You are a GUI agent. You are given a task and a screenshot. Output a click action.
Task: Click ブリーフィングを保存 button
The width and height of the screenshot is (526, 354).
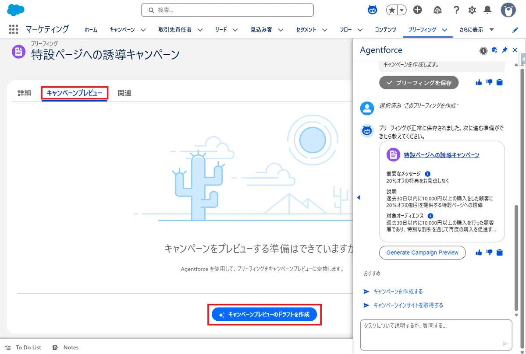419,82
